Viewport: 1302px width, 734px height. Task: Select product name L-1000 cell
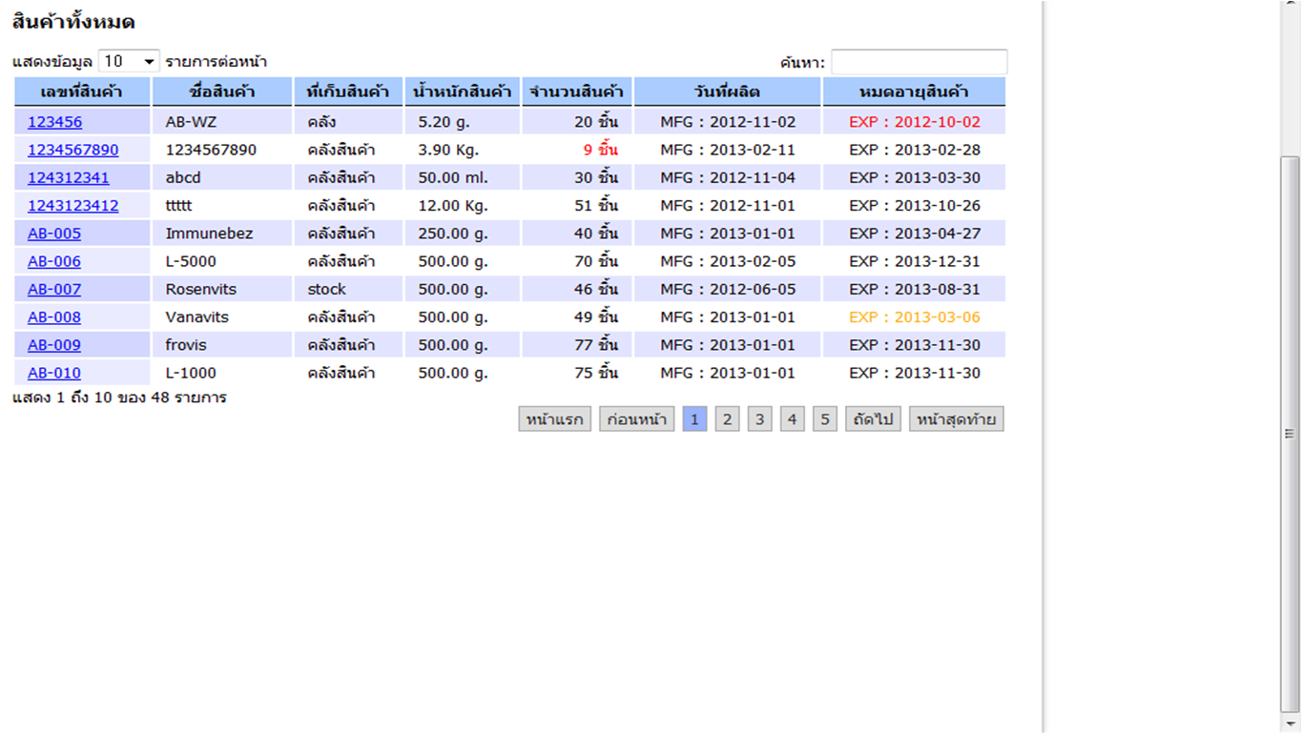[x=222, y=373]
